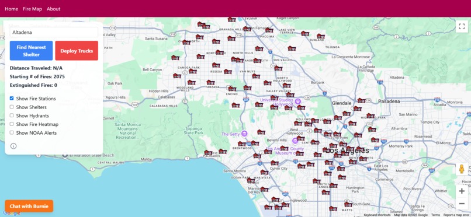
Task: Click the fire station above Highland Park label
Action: [370, 116]
